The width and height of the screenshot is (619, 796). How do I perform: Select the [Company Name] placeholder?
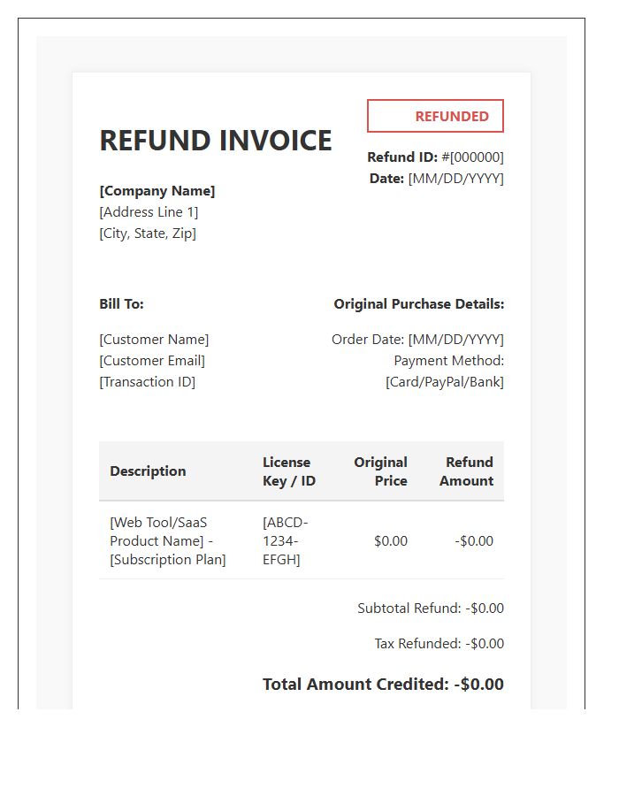tap(157, 191)
